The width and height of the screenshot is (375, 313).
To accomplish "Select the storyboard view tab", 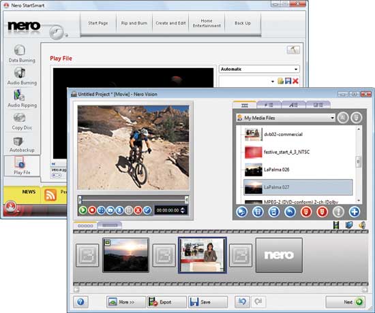I will coord(85,226).
